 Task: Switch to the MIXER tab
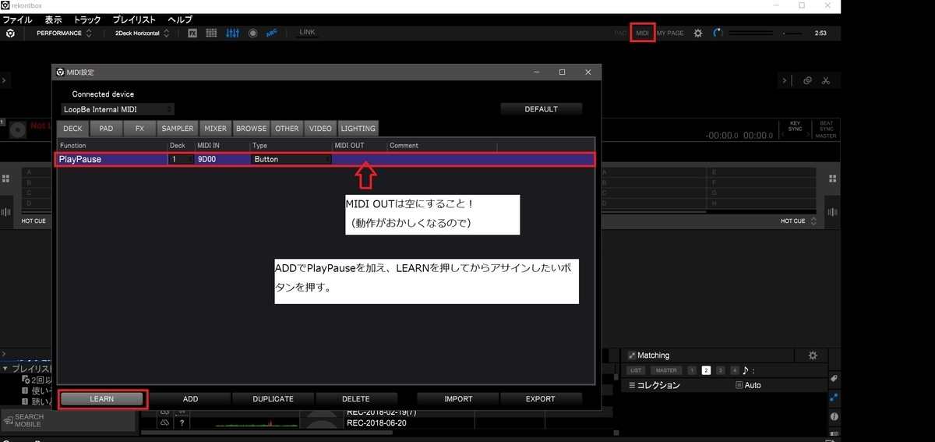(x=215, y=129)
